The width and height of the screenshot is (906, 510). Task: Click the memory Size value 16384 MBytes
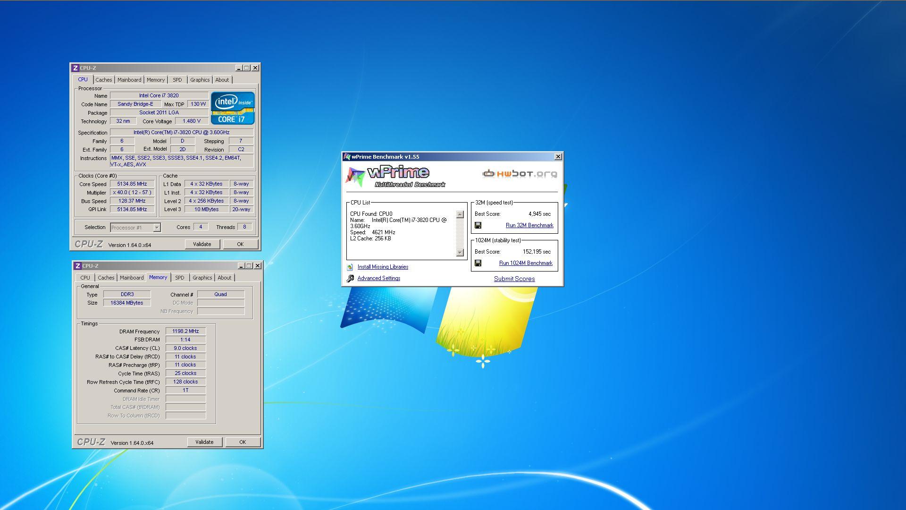pyautogui.click(x=127, y=303)
